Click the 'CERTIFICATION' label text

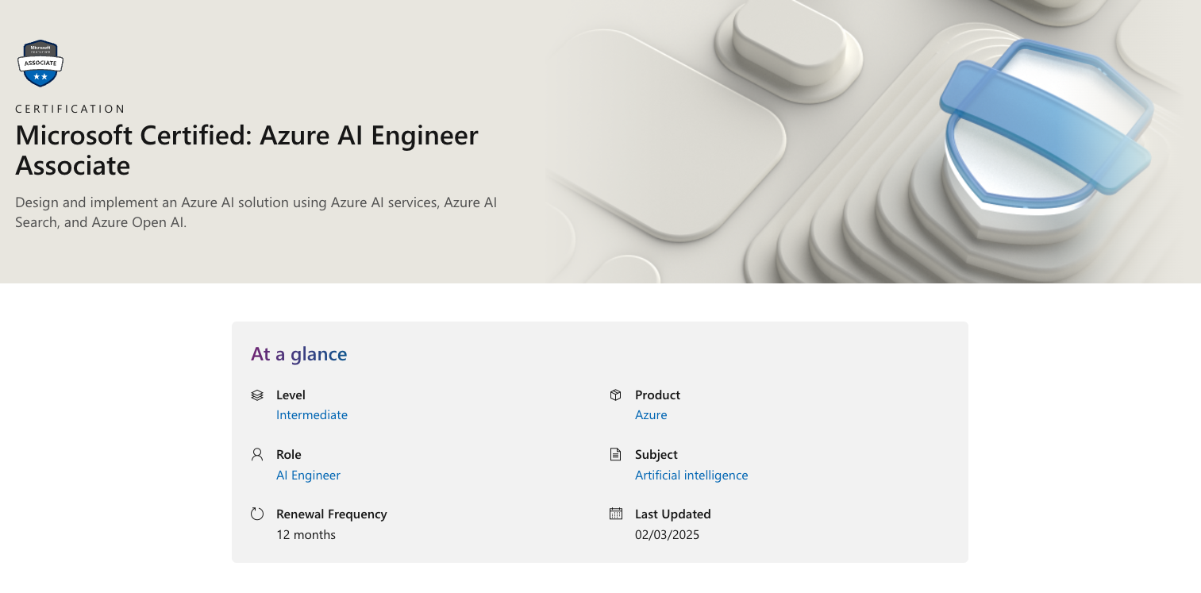[x=71, y=109]
